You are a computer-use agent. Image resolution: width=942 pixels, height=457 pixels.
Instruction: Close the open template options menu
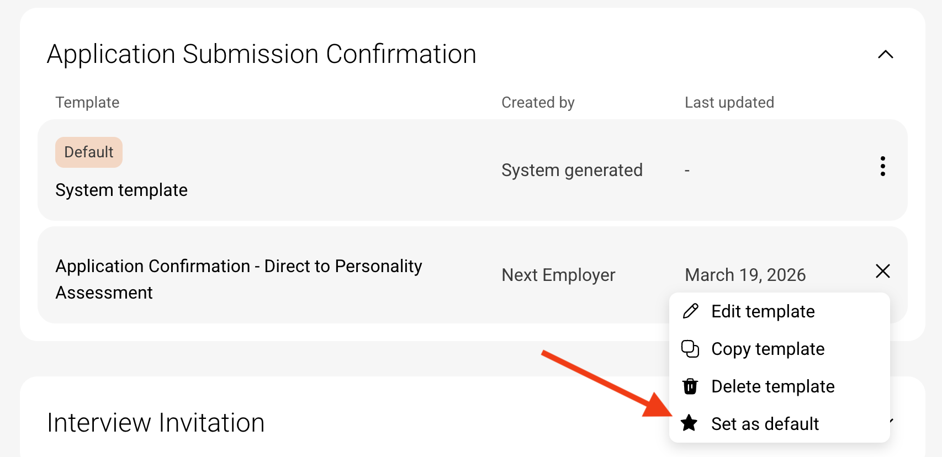882,271
